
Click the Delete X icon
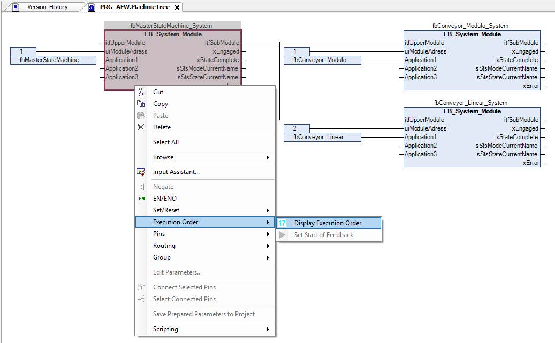coord(141,127)
